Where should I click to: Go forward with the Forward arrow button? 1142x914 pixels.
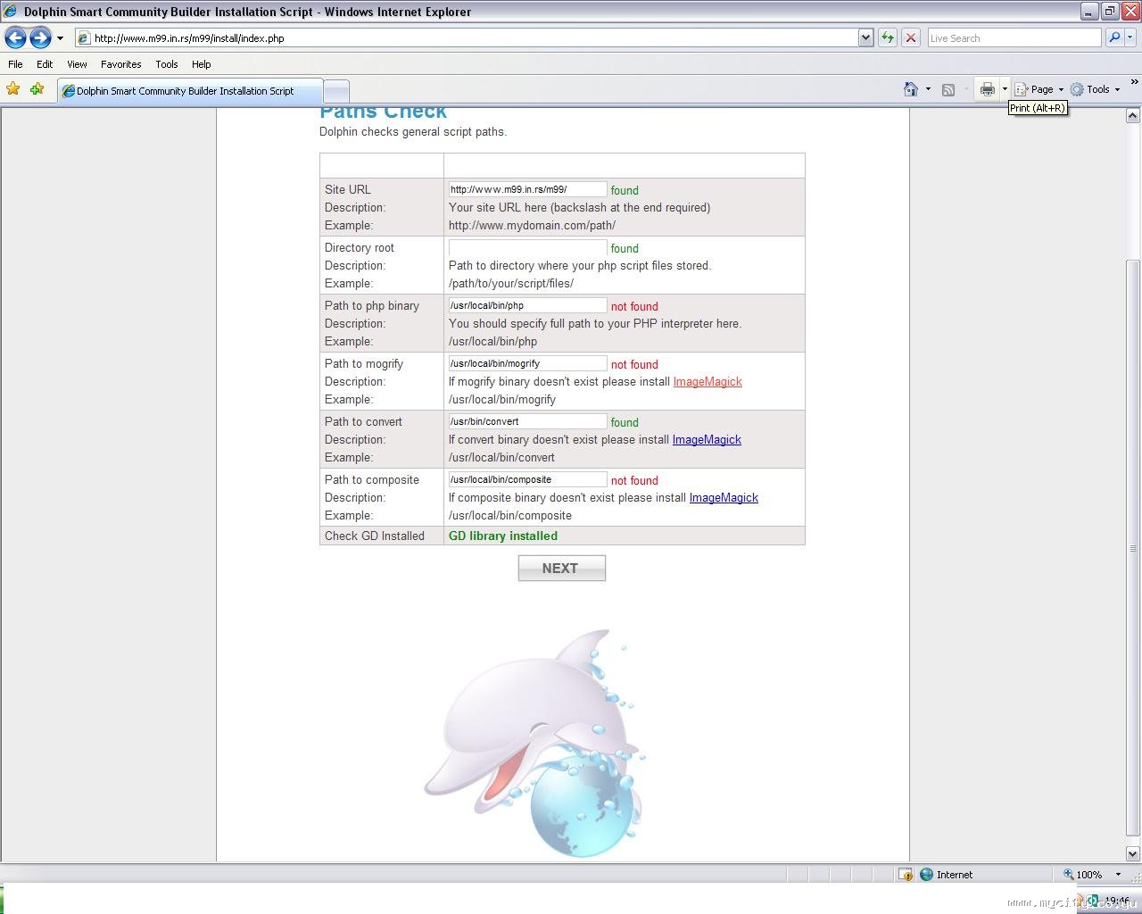(40, 37)
